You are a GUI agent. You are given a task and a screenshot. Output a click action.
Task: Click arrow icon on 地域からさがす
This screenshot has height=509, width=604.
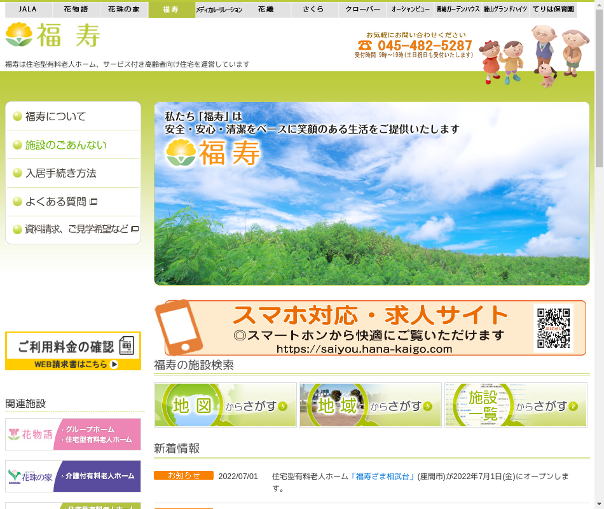tap(428, 406)
